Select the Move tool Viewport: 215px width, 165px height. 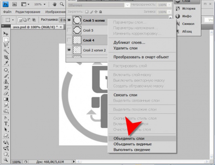pyautogui.click(x=6, y=33)
